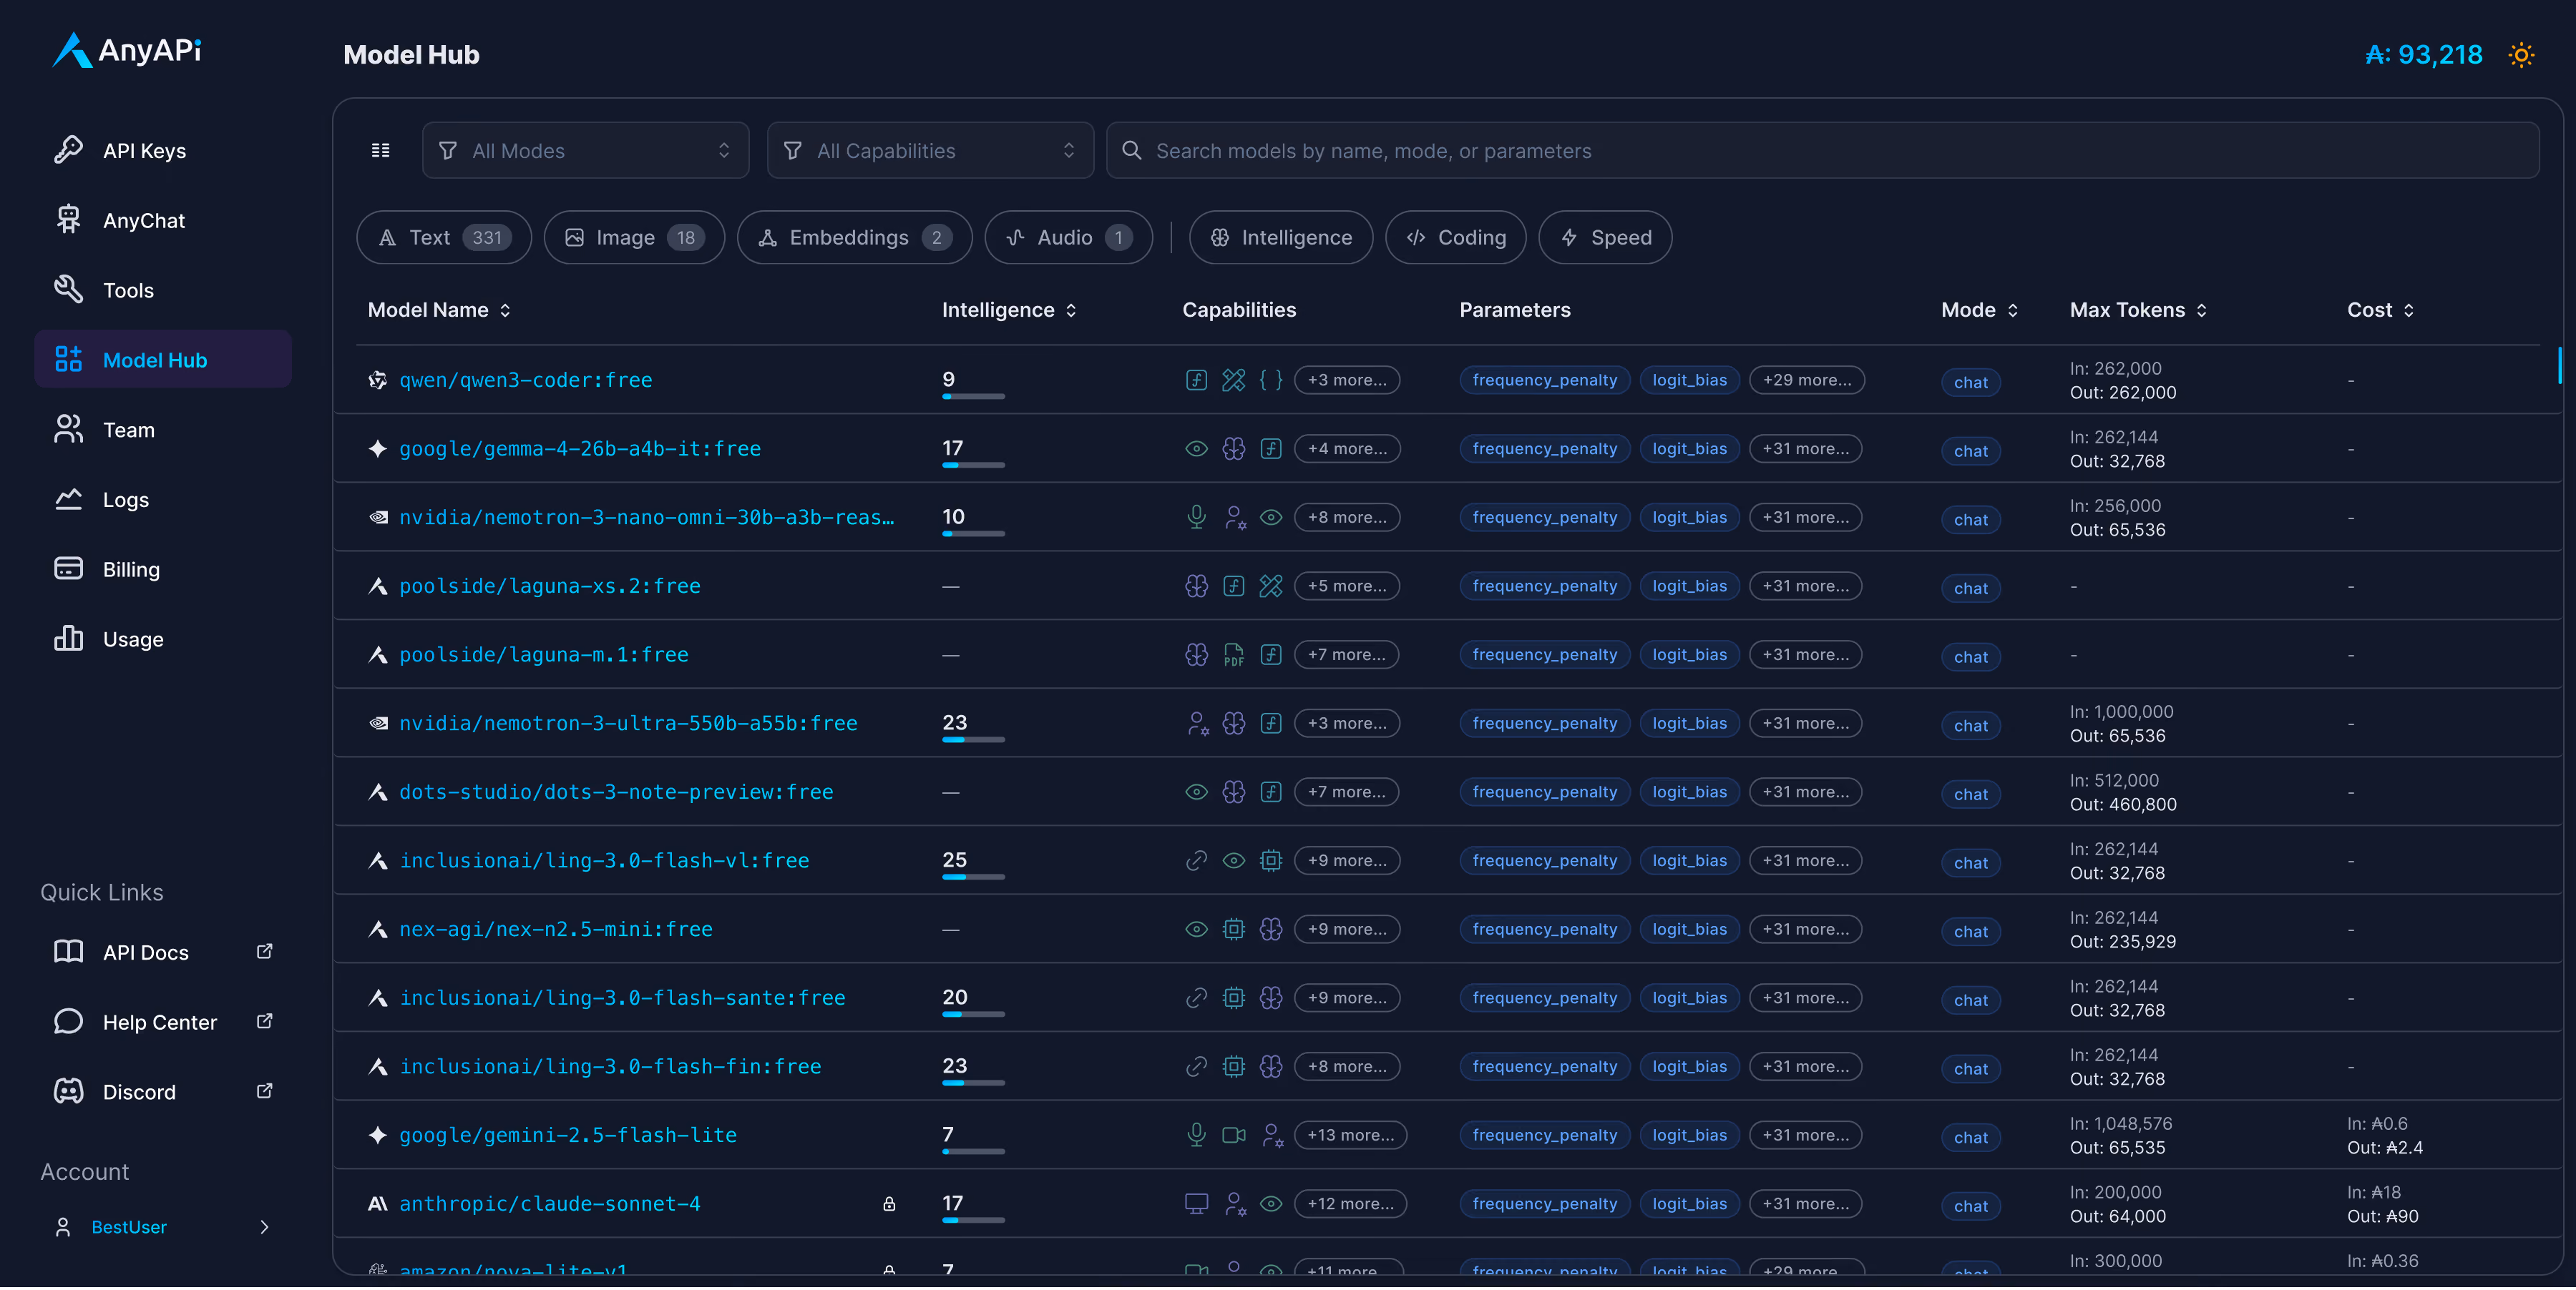Click lock icon on anthropic/claude-sonnet-4 row
Image resolution: width=2576 pixels, height=1290 pixels.
888,1203
